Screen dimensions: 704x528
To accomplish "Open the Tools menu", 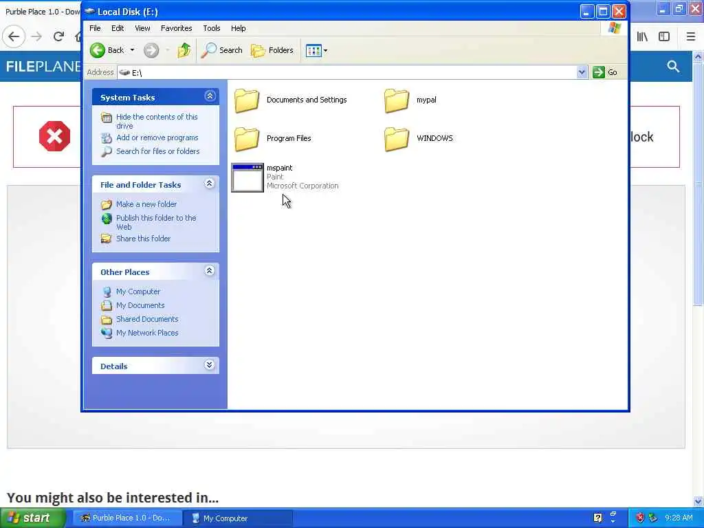I will (212, 28).
